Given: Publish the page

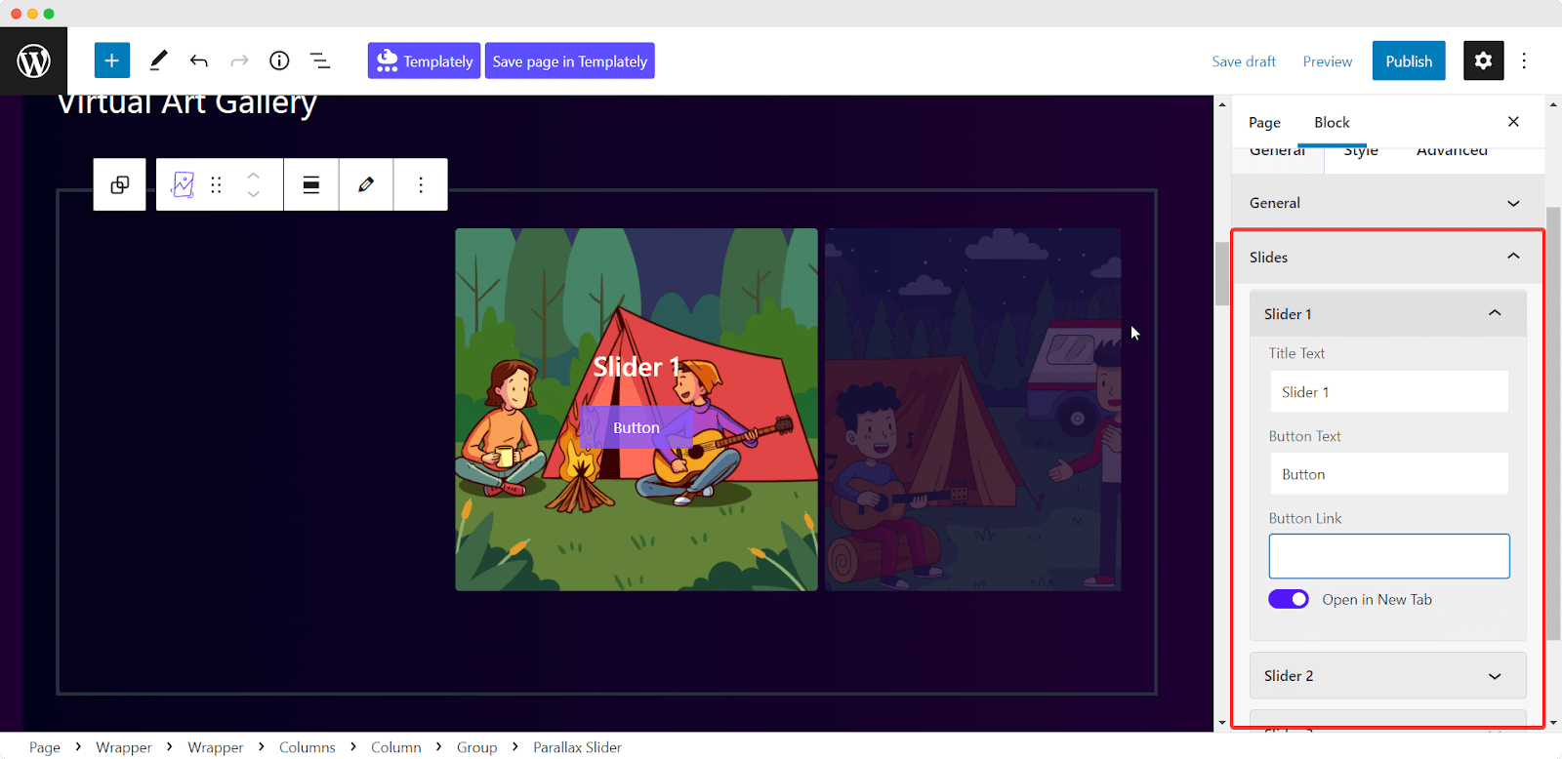Looking at the screenshot, I should [x=1409, y=60].
